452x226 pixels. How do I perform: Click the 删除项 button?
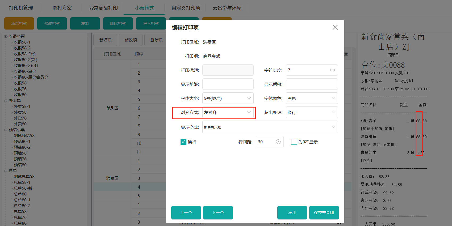coord(156,40)
